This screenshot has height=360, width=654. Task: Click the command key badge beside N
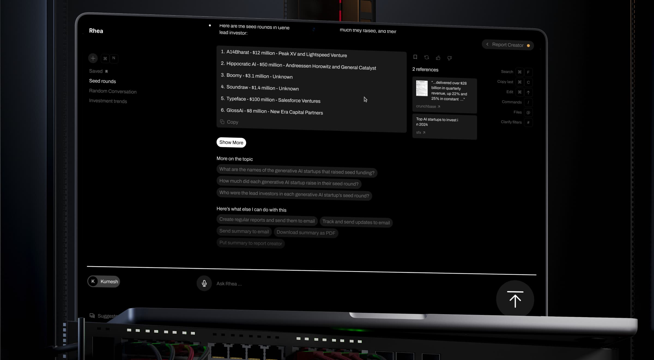pos(105,58)
